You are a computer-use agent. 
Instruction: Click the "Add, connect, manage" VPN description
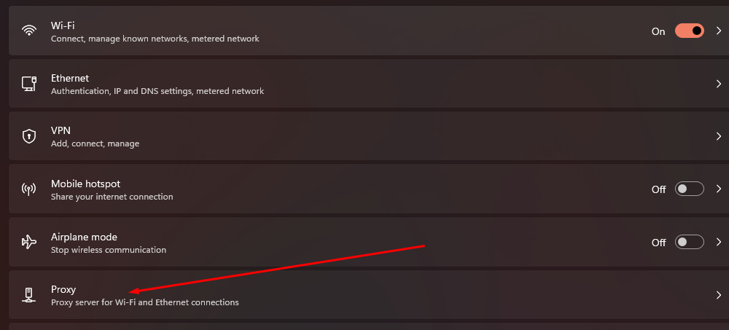(95, 144)
